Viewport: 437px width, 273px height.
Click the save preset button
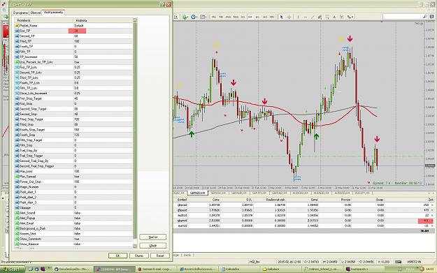(153, 246)
